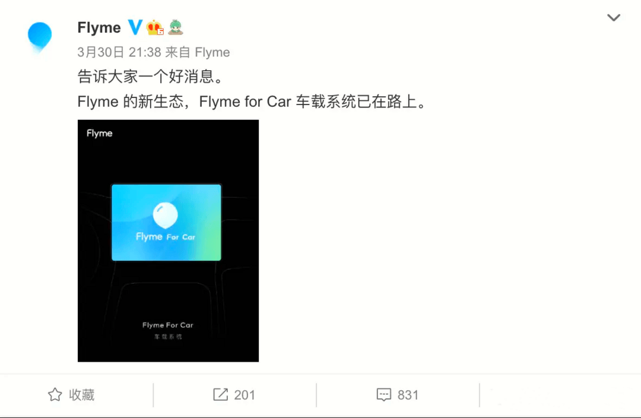Click the post text mentioning Flyme for Car
The width and height of the screenshot is (641, 418).
[252, 102]
